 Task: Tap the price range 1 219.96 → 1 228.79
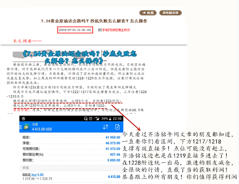click(37, 179)
